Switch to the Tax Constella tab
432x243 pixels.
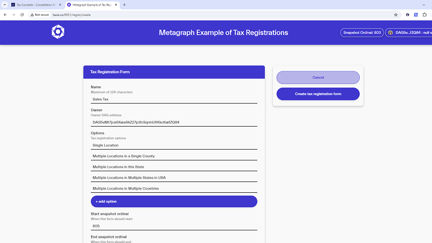36,5
